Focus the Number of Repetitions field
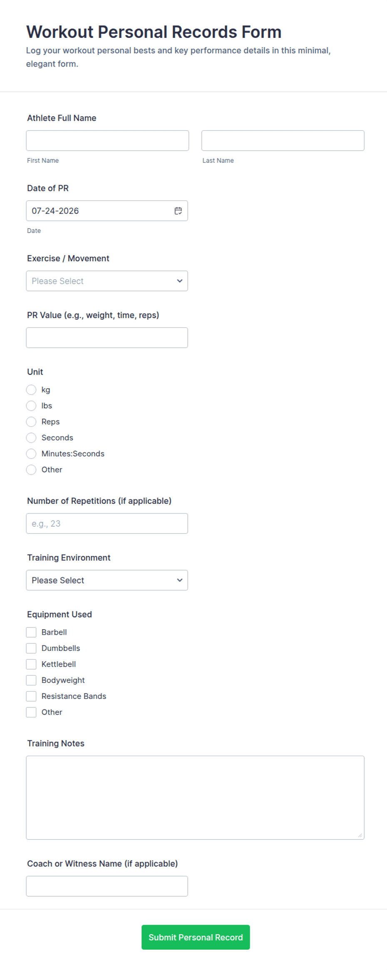This screenshot has width=387, height=970. [x=107, y=523]
